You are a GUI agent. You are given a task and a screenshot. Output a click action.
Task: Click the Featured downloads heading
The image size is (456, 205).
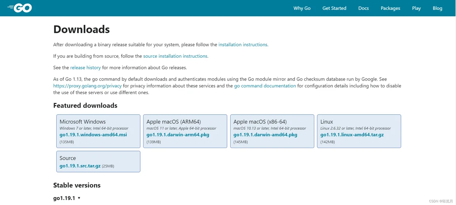point(85,106)
